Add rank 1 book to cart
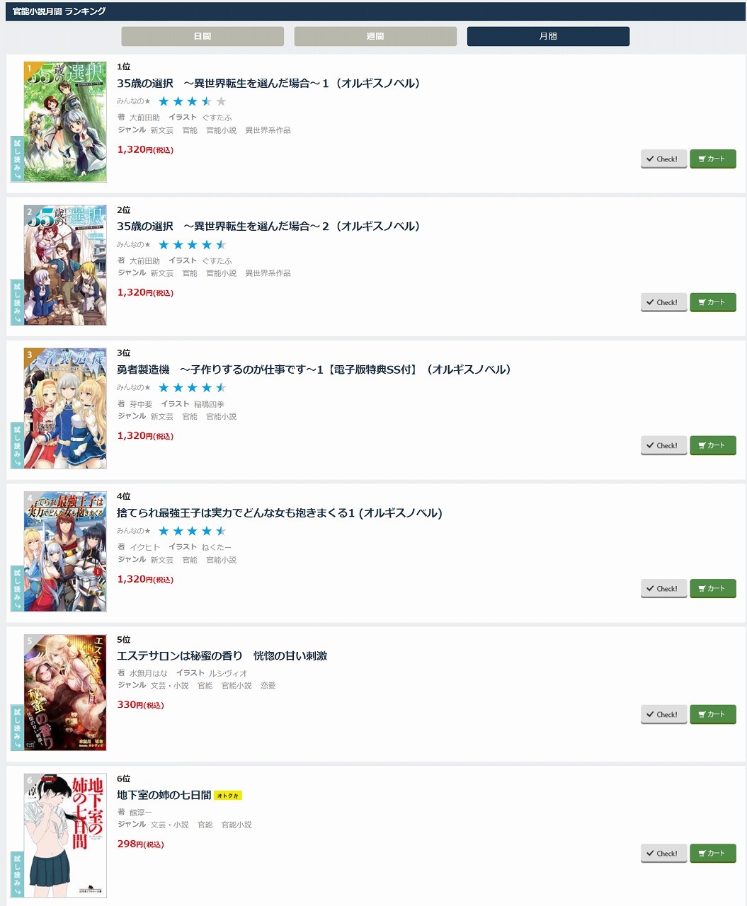Screen dimensions: 747x906 pyautogui.click(x=713, y=159)
